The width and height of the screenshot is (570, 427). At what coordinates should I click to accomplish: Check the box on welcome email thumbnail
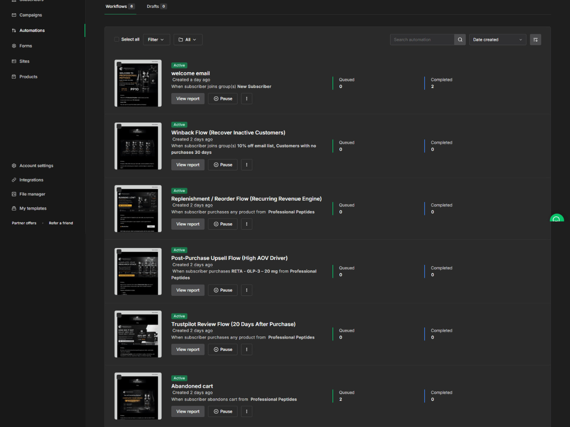tap(119, 64)
